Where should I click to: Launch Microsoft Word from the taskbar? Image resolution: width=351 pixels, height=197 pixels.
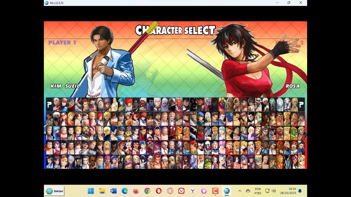point(114,191)
